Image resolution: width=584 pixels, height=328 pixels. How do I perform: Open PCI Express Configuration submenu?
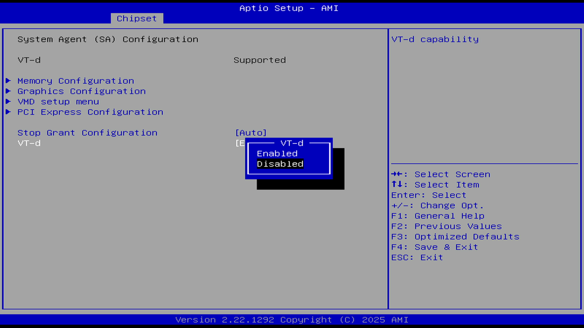pyautogui.click(x=90, y=112)
